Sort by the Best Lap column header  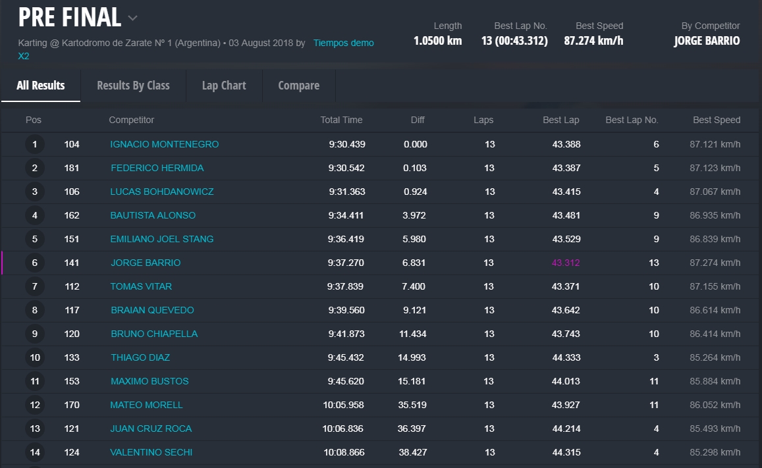pyautogui.click(x=560, y=120)
